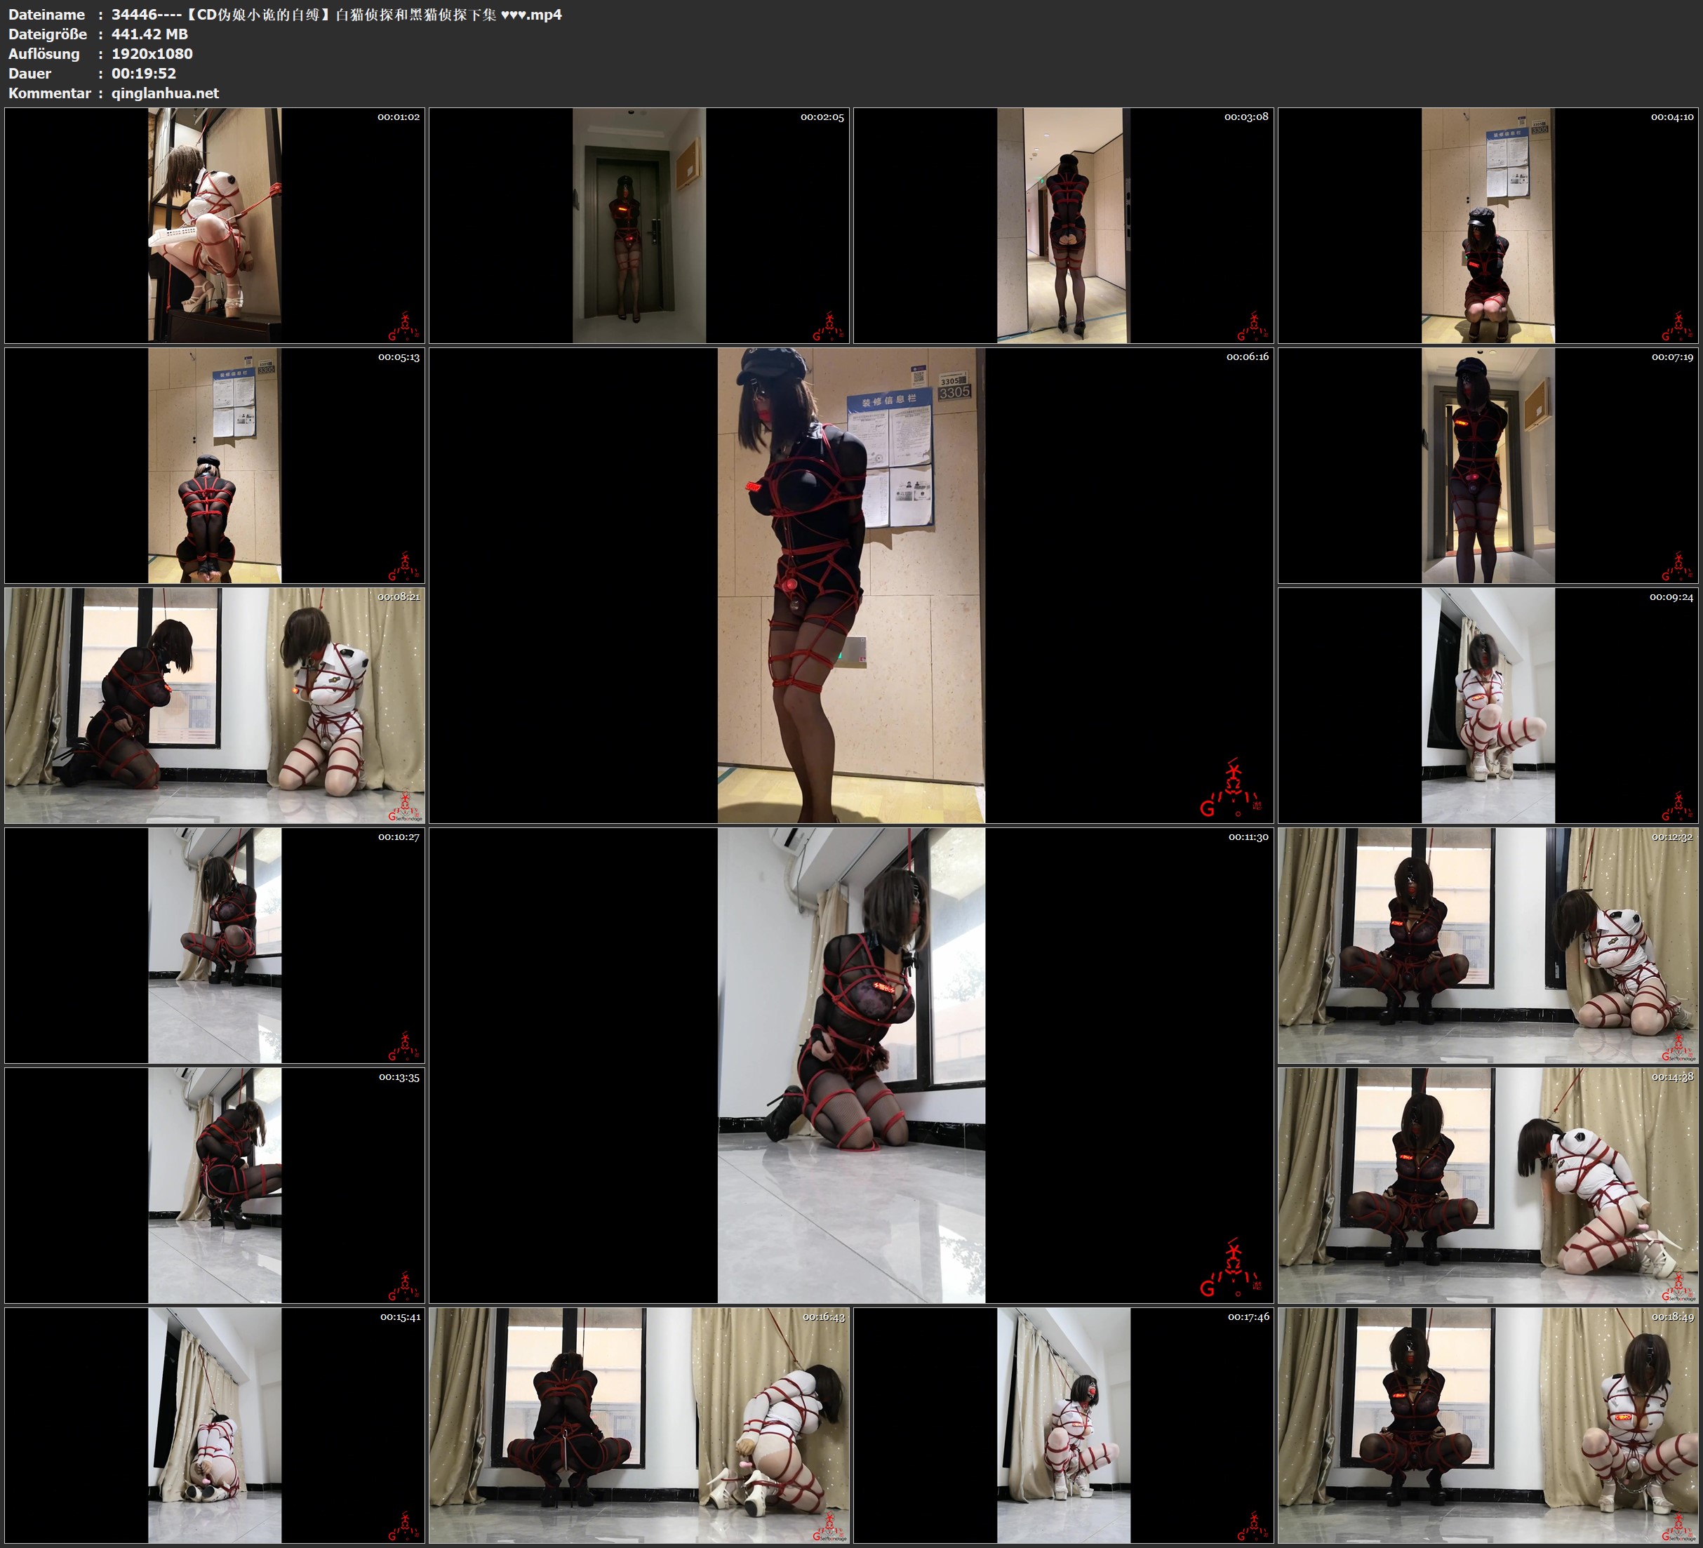Screen dimensions: 1703x1548
Task: Click the frame timestamped 00:12:32
Action: (x=1488, y=945)
